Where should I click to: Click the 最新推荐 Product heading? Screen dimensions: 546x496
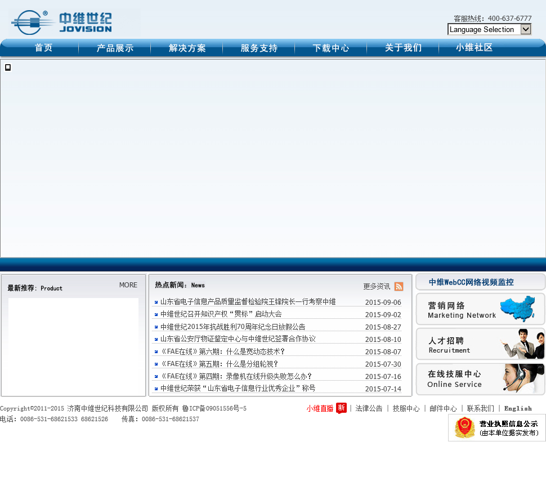point(35,288)
